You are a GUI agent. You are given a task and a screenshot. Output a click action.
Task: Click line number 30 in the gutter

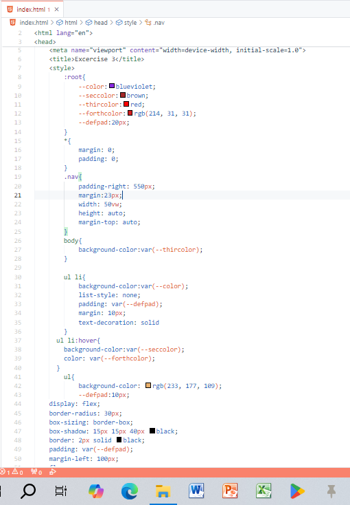coord(18,277)
